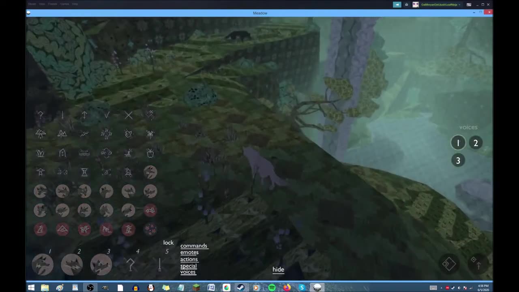This screenshot has width=519, height=292.
Task: Click the red standing wolf action icon
Action: click(x=84, y=230)
